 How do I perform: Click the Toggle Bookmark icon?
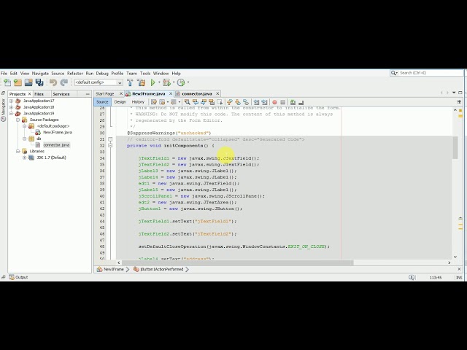point(246,102)
